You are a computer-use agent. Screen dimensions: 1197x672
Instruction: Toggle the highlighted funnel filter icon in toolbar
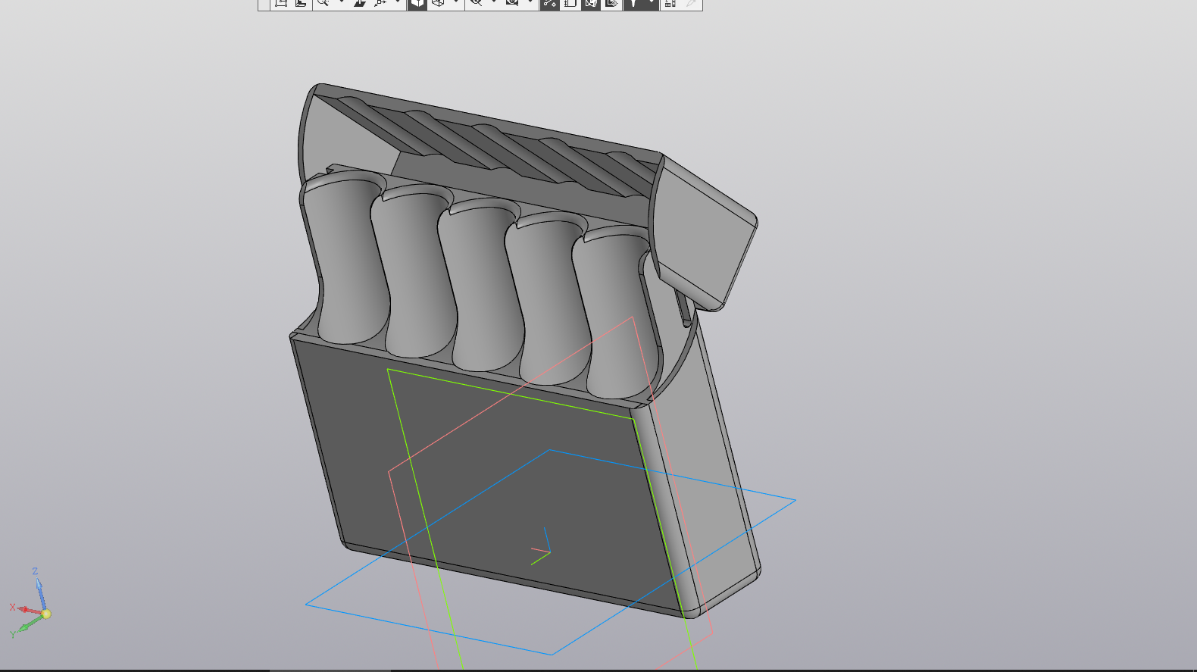pyautogui.click(x=633, y=4)
